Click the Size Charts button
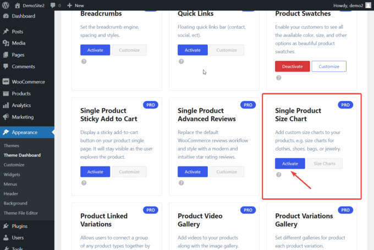 tap(324, 164)
